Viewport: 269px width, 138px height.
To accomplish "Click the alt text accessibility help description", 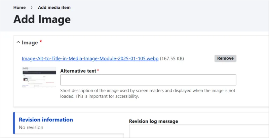I will coord(148,93).
